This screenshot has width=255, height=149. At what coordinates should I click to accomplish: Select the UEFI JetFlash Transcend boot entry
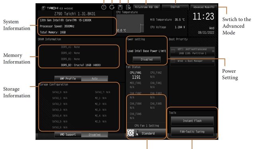tap(192, 51)
